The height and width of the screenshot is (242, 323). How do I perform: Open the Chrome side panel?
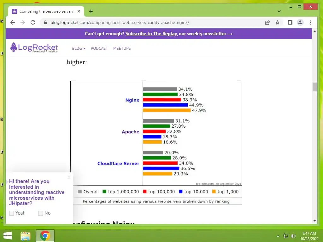[x=290, y=22]
